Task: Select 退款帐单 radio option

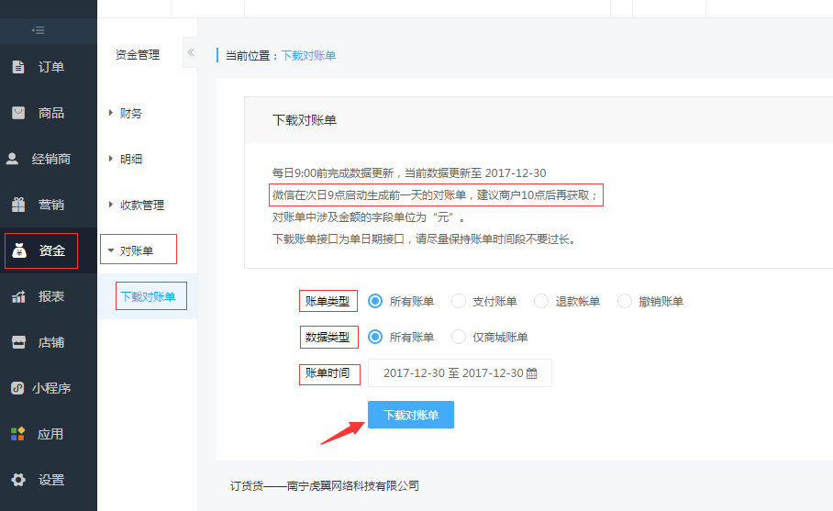Action: 541,301
